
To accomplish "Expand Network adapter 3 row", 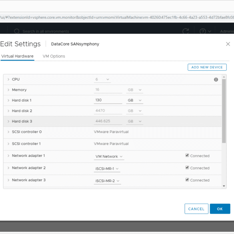I will pos(8,180).
